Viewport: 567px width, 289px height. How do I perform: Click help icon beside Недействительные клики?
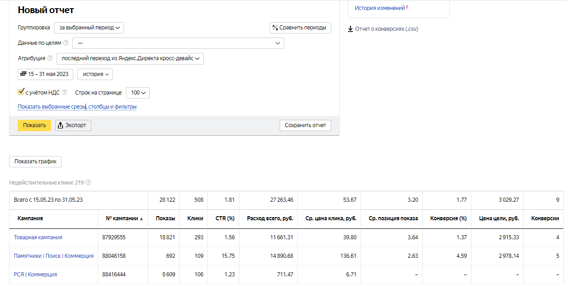(88, 183)
